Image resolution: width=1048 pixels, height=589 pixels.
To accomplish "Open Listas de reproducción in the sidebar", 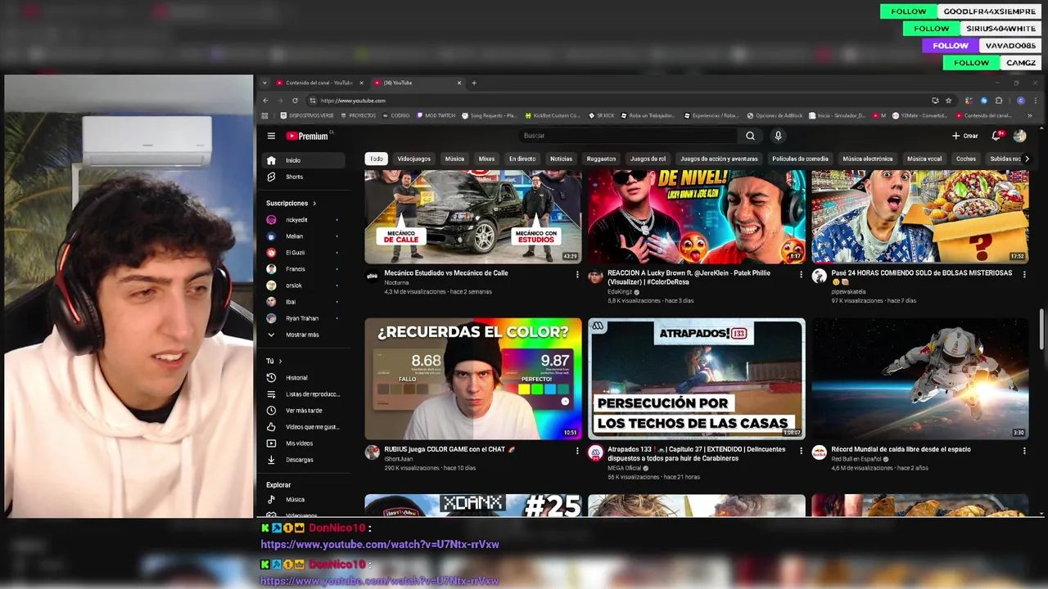I will (x=304, y=394).
